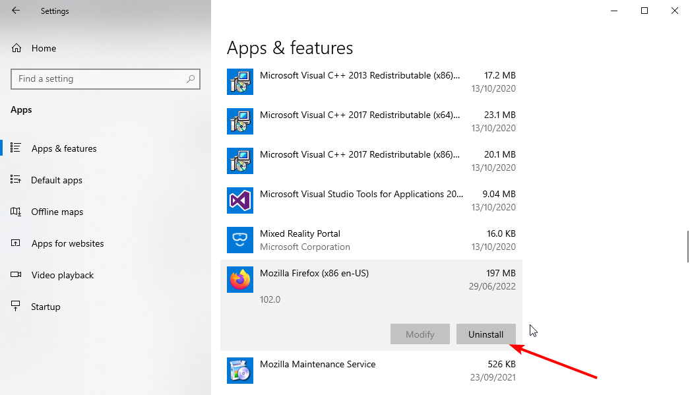
Task: Click the Apps section heading in sidebar
Action: coord(21,110)
